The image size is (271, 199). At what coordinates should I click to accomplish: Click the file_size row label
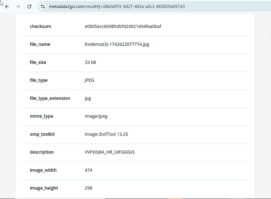38,62
